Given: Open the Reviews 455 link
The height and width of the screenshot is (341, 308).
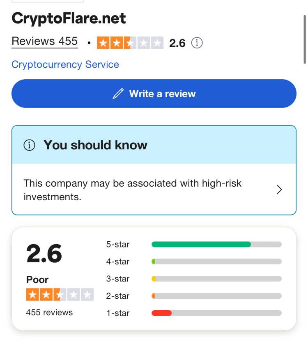Looking at the screenshot, I should tap(45, 41).
